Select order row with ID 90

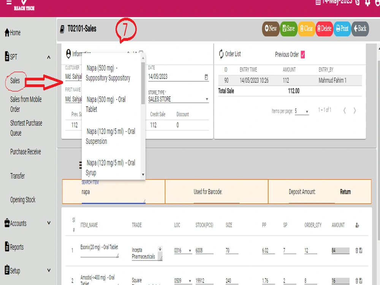pyautogui.click(x=290, y=81)
